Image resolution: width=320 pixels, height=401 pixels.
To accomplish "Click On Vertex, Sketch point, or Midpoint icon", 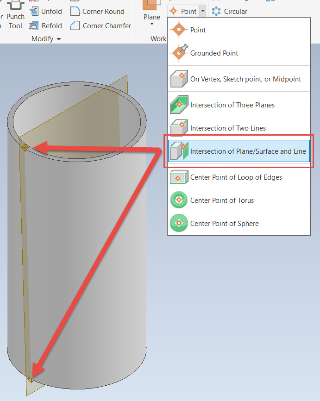I will (179, 79).
